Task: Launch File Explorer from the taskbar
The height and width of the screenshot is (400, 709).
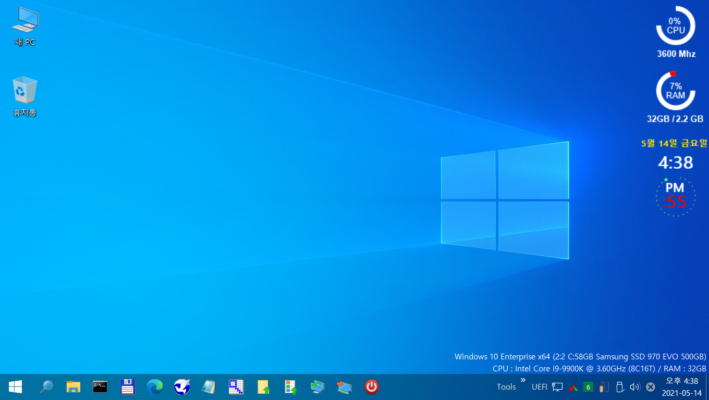Action: (74, 386)
